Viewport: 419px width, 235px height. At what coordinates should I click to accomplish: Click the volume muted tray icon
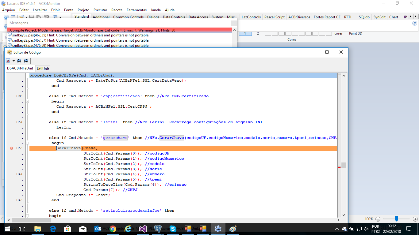366,229
